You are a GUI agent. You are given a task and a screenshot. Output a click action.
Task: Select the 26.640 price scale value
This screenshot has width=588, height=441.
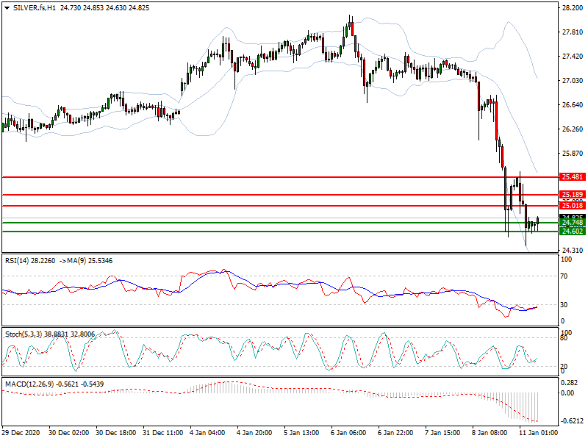click(x=573, y=104)
